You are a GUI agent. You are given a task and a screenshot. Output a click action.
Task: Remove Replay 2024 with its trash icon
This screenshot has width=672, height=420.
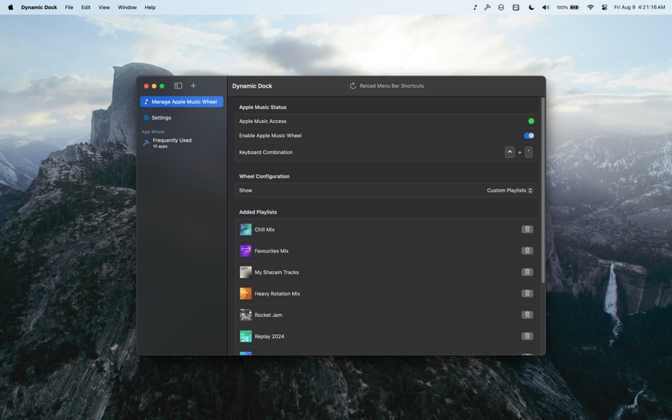coord(527,336)
